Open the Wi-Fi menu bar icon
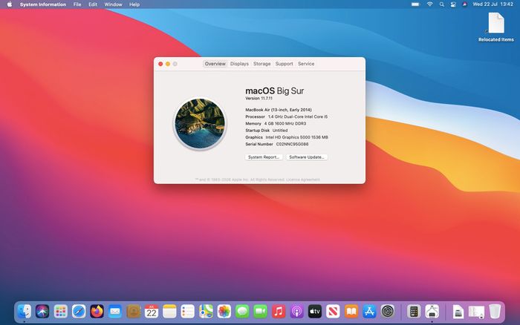This screenshot has height=325, width=520. [429, 4]
